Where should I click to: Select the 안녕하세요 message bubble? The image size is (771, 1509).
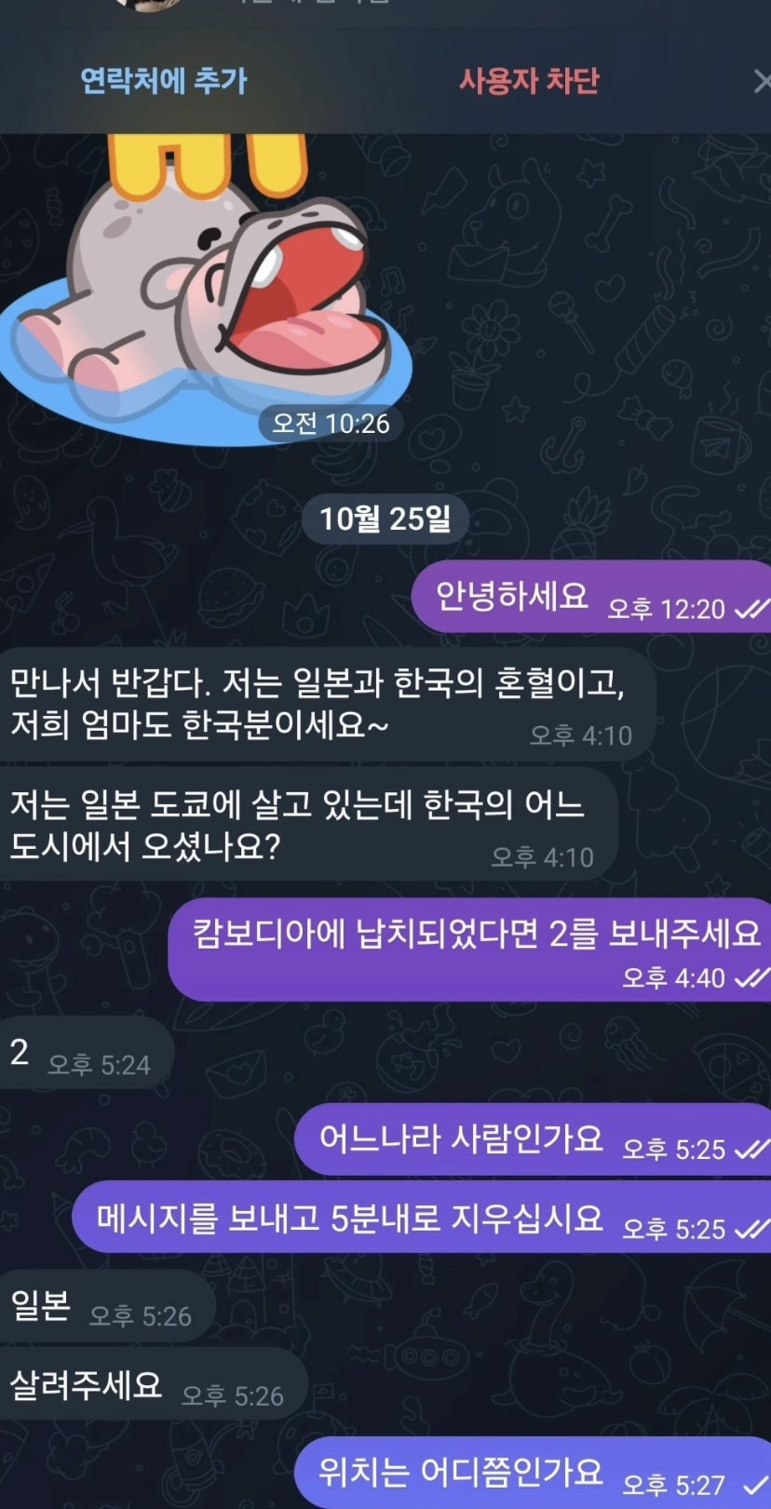(591, 597)
